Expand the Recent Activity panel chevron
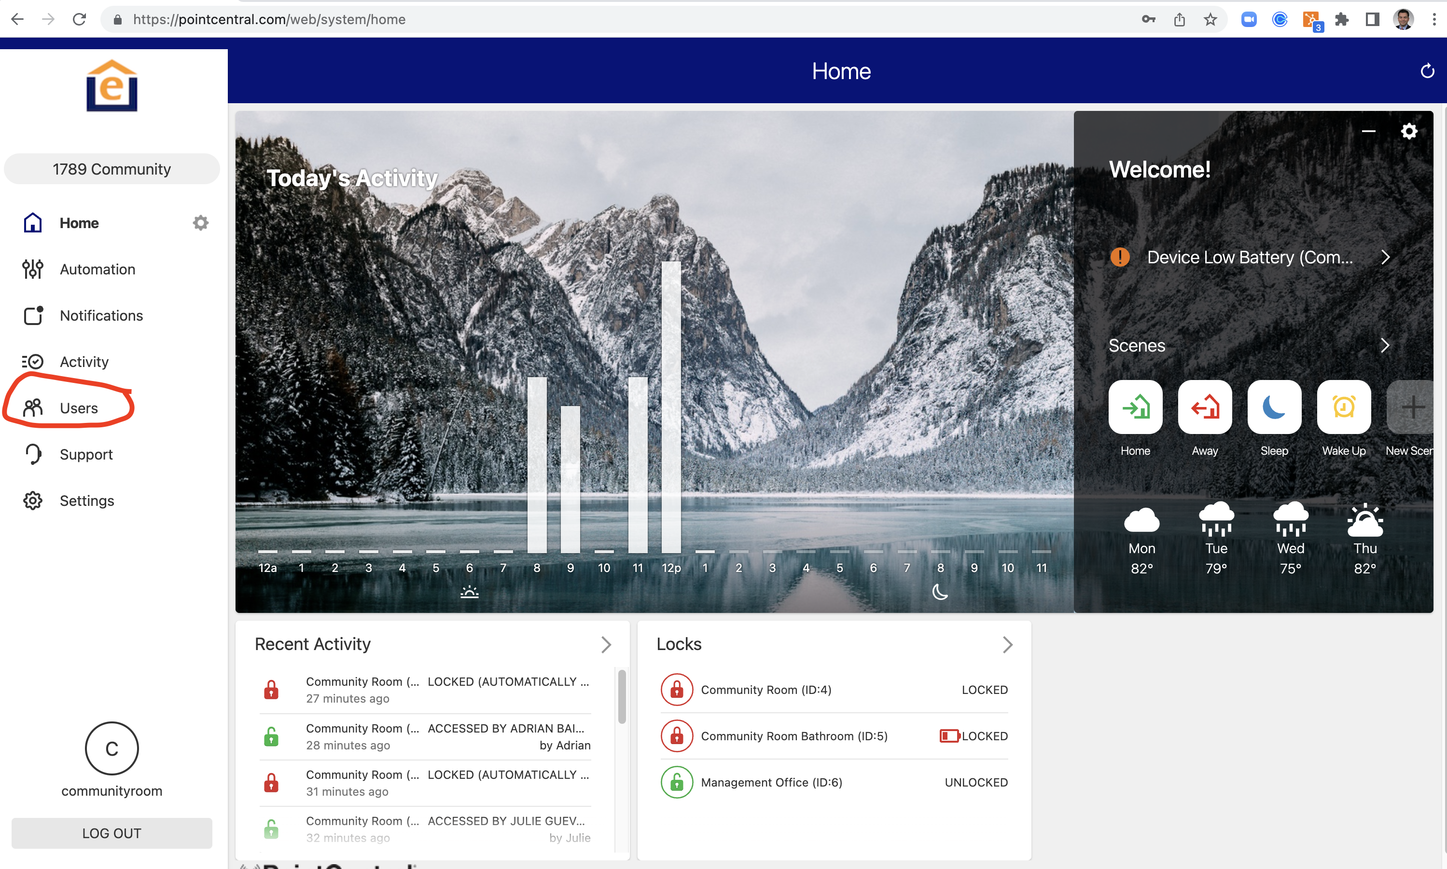This screenshot has height=869, width=1447. coord(606,644)
